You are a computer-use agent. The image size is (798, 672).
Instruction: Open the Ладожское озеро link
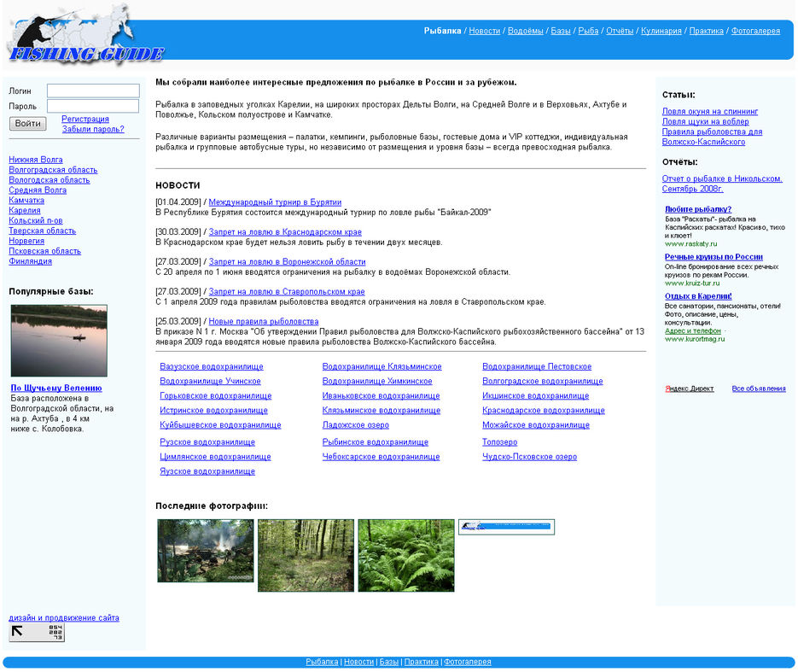355,425
